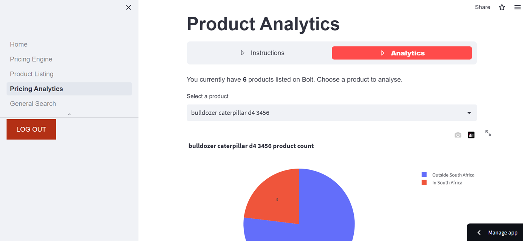Screen dimensions: 523x241
Task: Click the Share link
Action: (482, 7)
